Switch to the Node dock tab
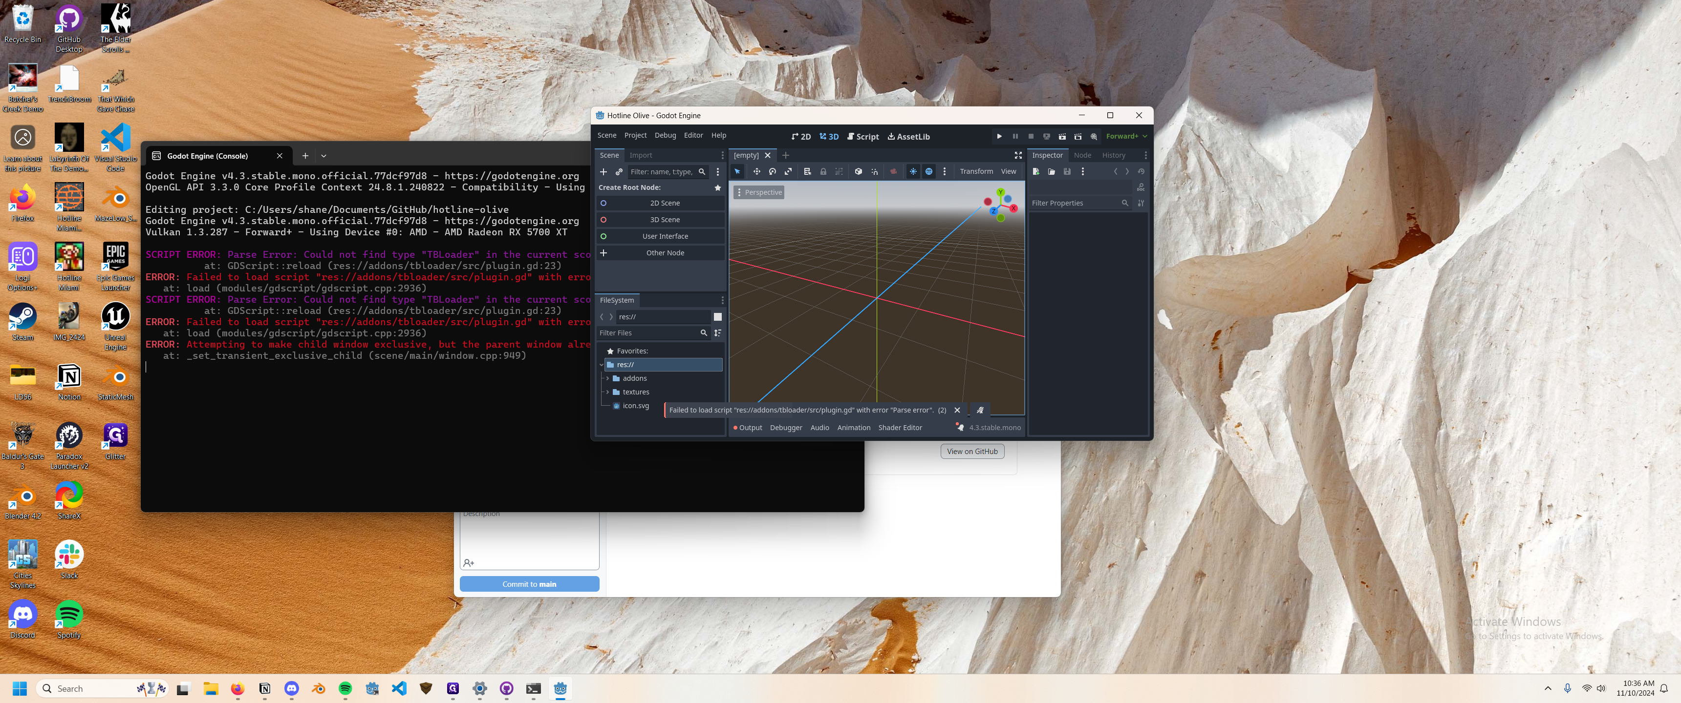 tap(1082, 156)
